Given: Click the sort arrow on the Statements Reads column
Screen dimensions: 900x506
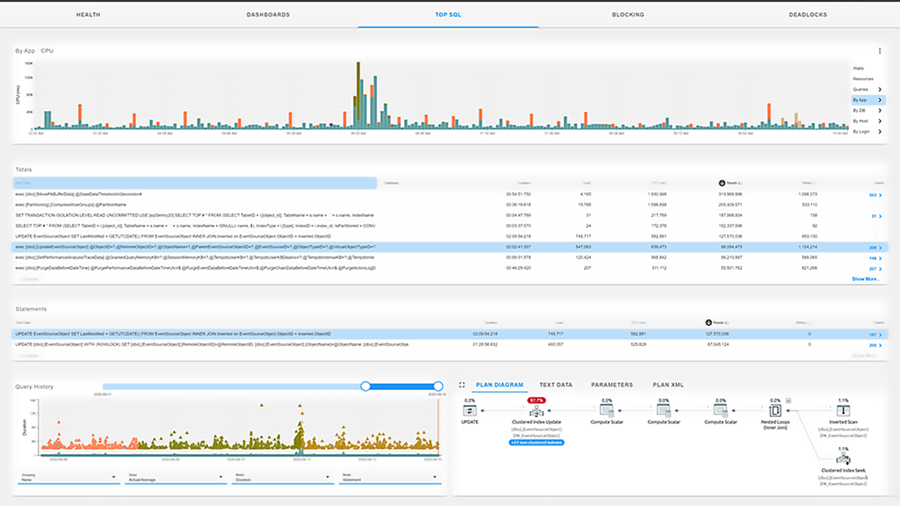Looking at the screenshot, I should [709, 323].
